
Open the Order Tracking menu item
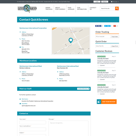(49, 8)
